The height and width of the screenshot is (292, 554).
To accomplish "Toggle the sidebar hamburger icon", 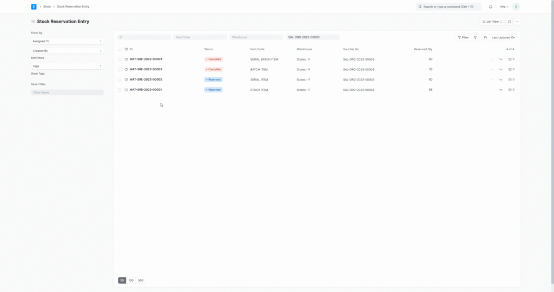I will (33, 22).
